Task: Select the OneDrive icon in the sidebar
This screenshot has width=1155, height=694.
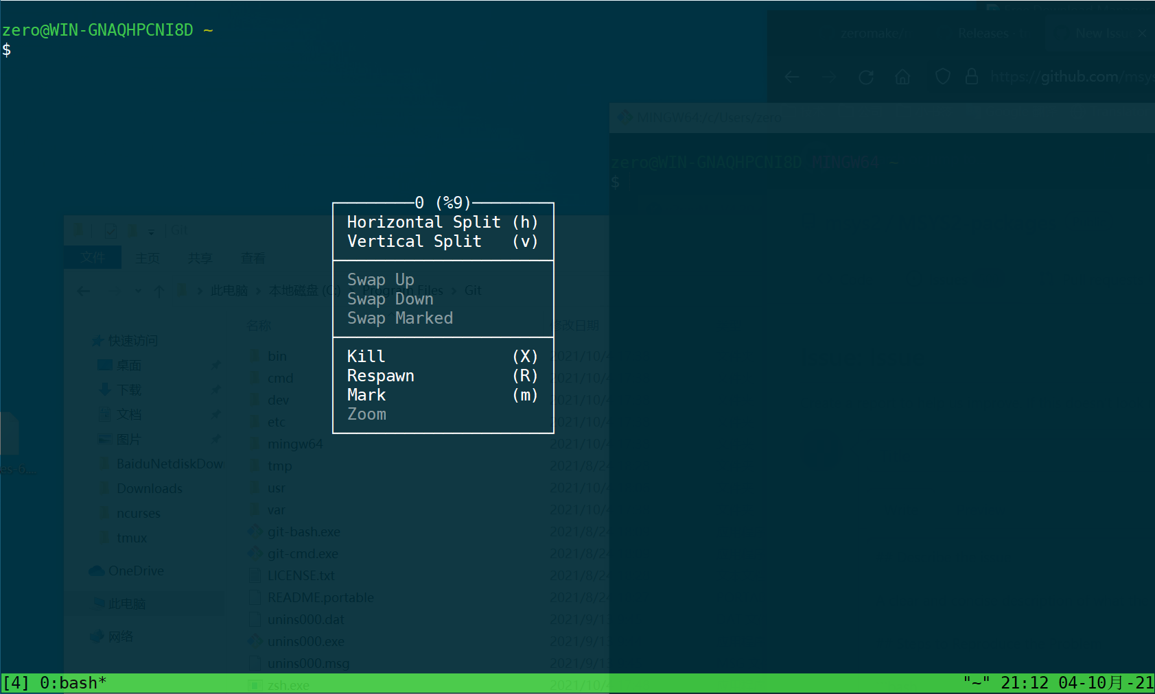Action: point(96,571)
